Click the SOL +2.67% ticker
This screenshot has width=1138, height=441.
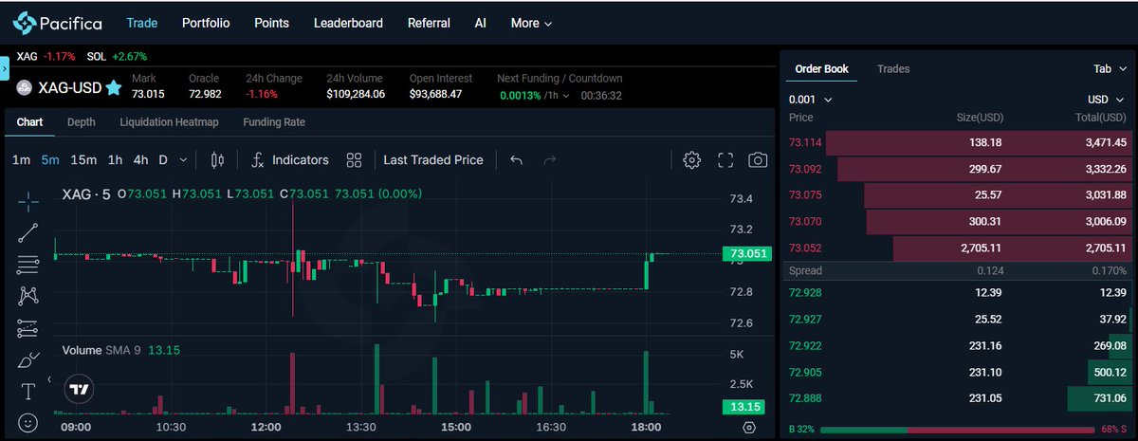coord(117,57)
